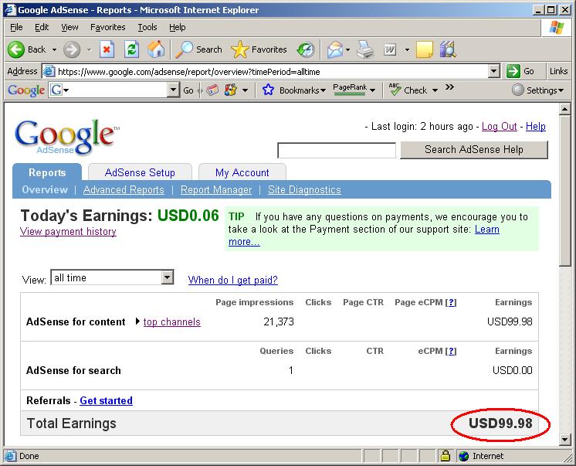
Task: Click vertical scrollbar up arrow
Action: (x=564, y=109)
